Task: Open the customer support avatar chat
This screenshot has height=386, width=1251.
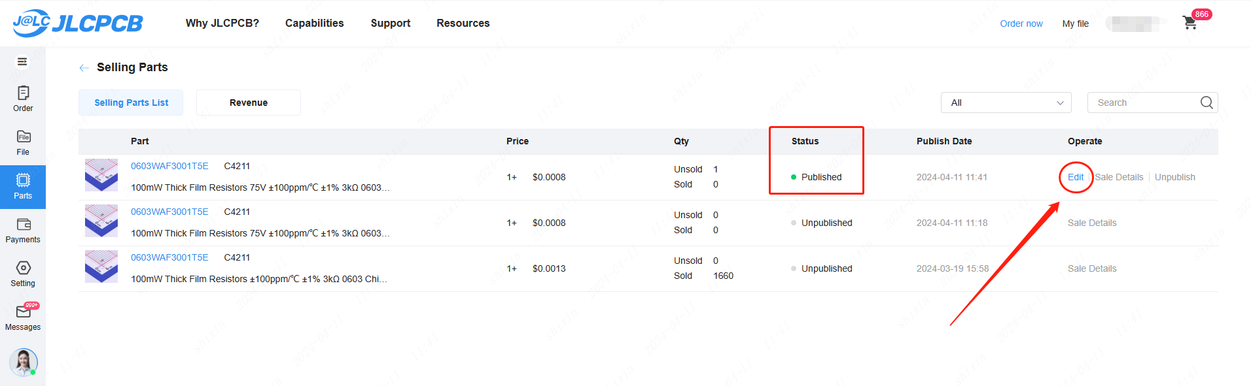Action: [x=24, y=362]
